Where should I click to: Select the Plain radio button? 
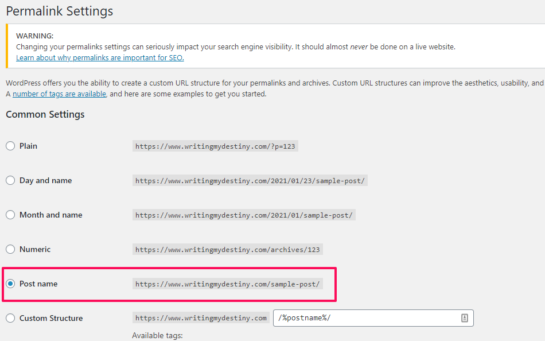point(10,146)
